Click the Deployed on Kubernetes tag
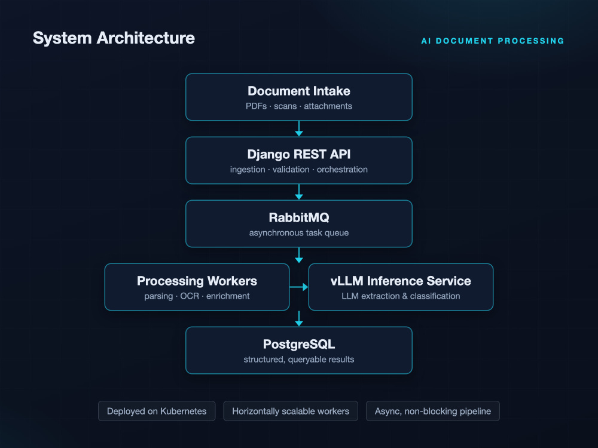This screenshot has width=598, height=448. point(157,411)
